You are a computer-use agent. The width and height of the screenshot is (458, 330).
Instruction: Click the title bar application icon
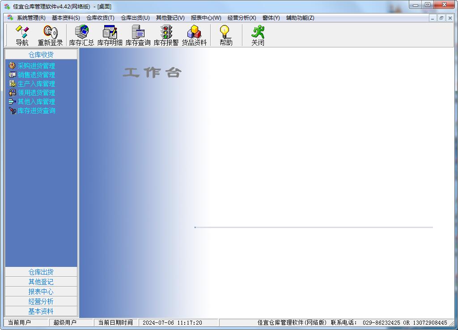7,6
